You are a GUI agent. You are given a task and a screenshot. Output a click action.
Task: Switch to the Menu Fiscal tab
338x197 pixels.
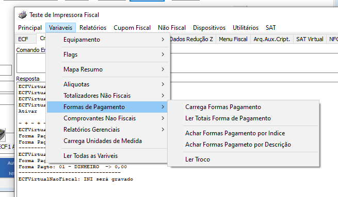[x=233, y=39]
